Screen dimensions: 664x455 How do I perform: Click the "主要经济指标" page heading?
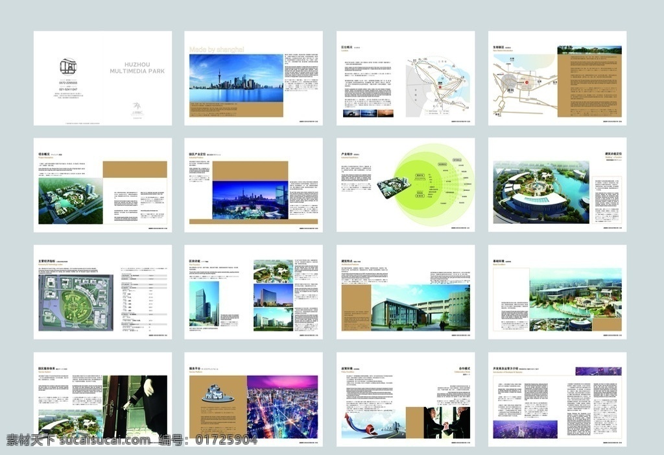point(47,261)
